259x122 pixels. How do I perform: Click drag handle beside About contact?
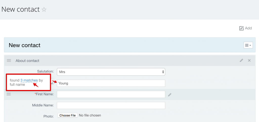click(9, 61)
